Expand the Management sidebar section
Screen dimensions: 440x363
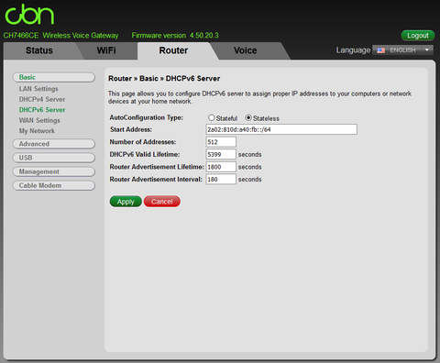(54, 171)
